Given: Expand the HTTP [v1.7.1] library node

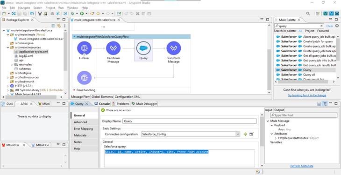Looking at the screenshot, I should pyautogui.click(x=8, y=86).
